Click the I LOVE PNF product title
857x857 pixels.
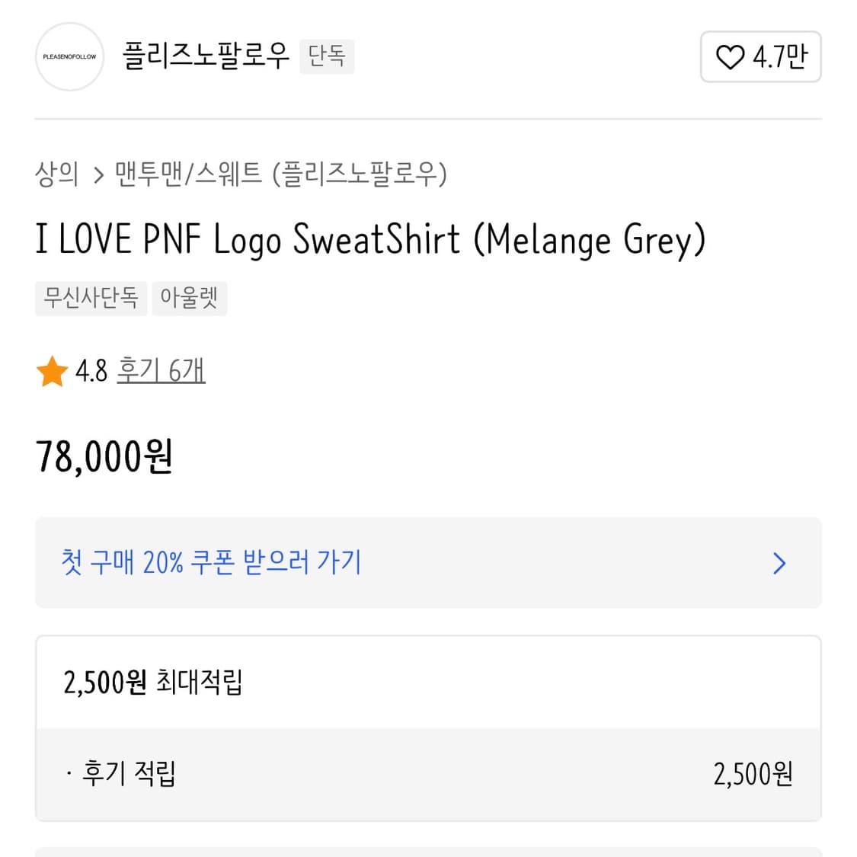(x=370, y=239)
